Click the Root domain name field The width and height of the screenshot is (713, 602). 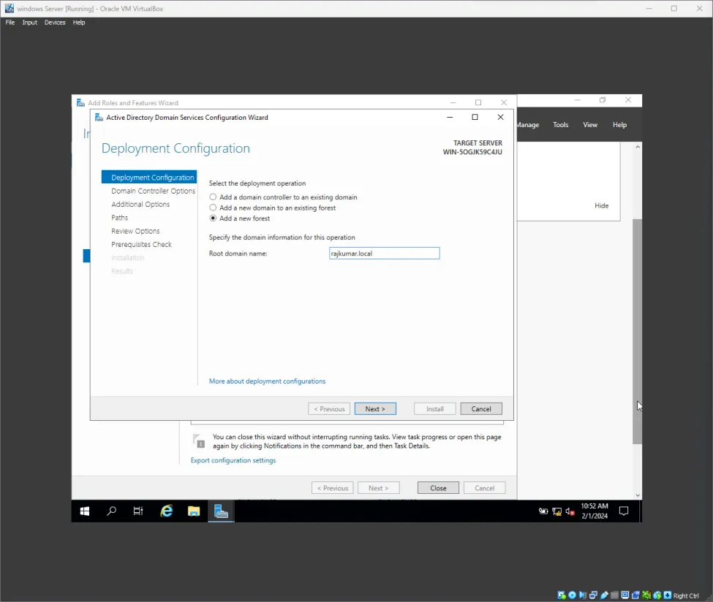point(384,253)
